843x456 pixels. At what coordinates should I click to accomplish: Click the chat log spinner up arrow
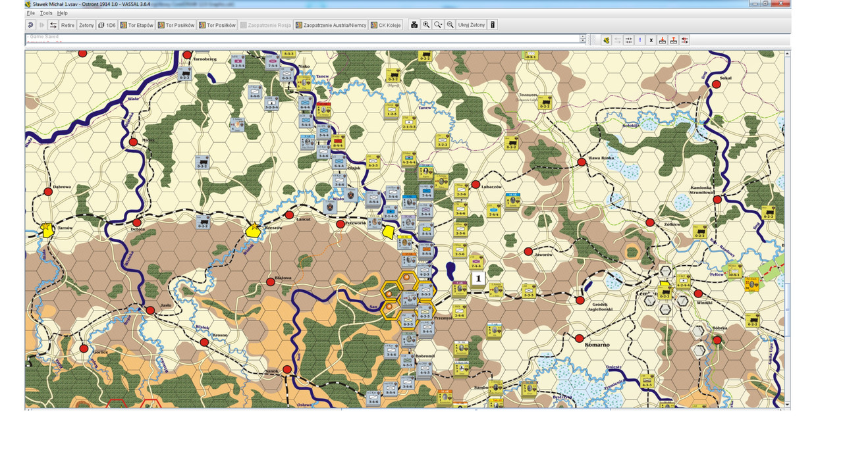coord(583,38)
